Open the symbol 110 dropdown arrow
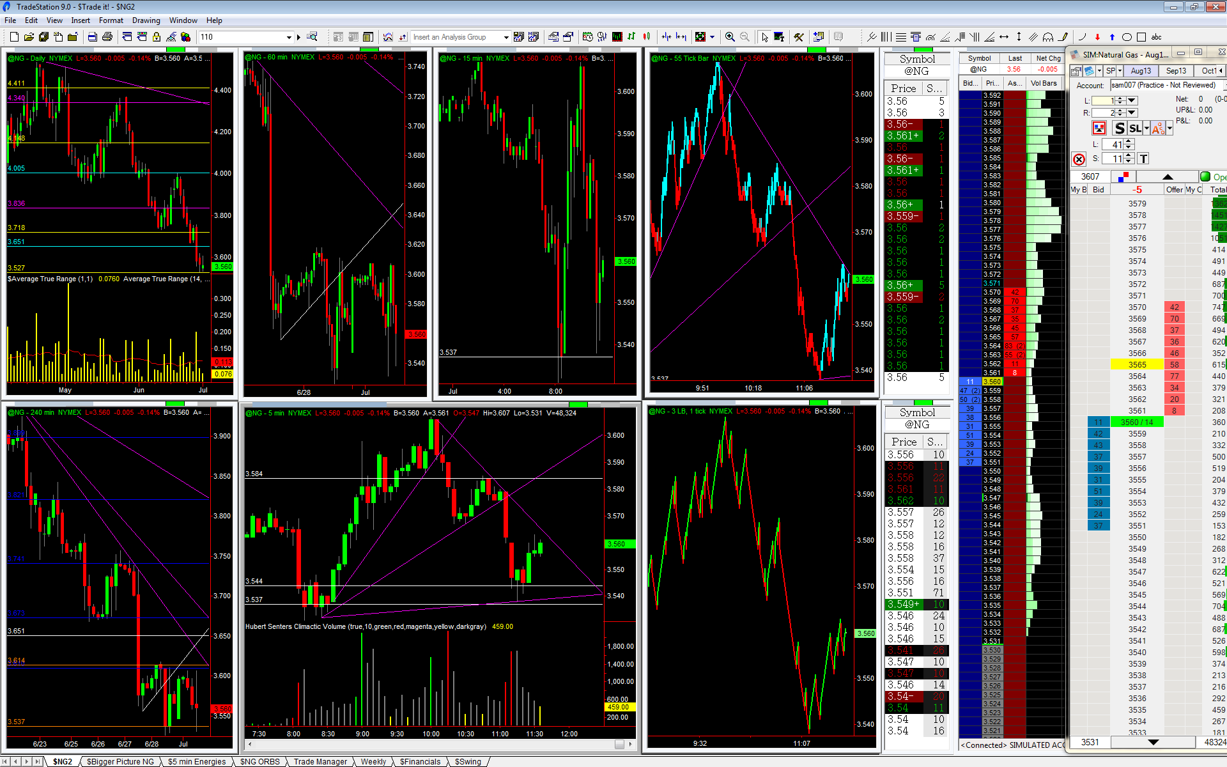 pyautogui.click(x=289, y=37)
